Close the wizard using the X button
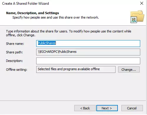This screenshot has width=147, height=115. (142, 3)
